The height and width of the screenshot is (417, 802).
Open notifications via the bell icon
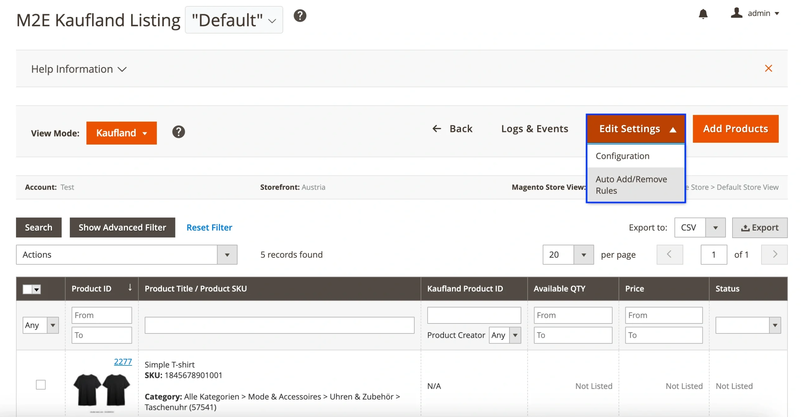point(703,14)
